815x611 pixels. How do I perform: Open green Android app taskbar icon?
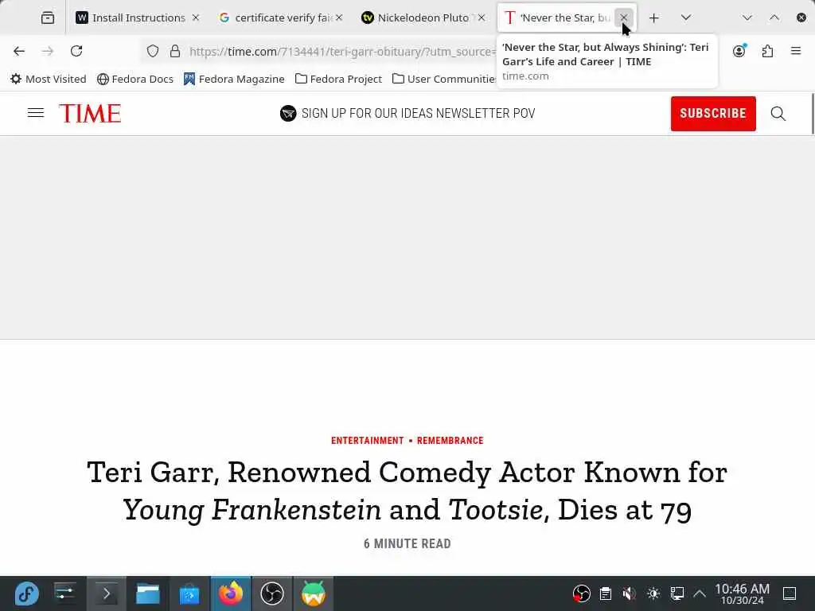pyautogui.click(x=314, y=593)
